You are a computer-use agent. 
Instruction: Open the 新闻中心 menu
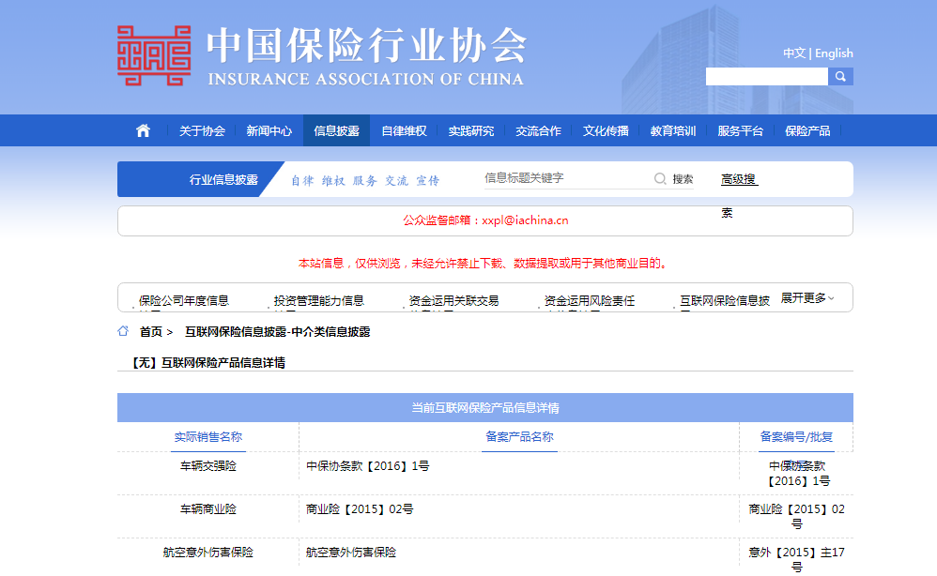coord(269,130)
